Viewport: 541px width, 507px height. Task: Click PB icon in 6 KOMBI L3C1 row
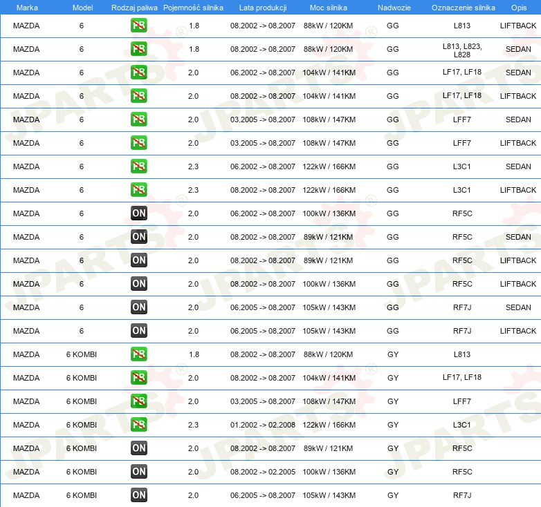(x=138, y=425)
